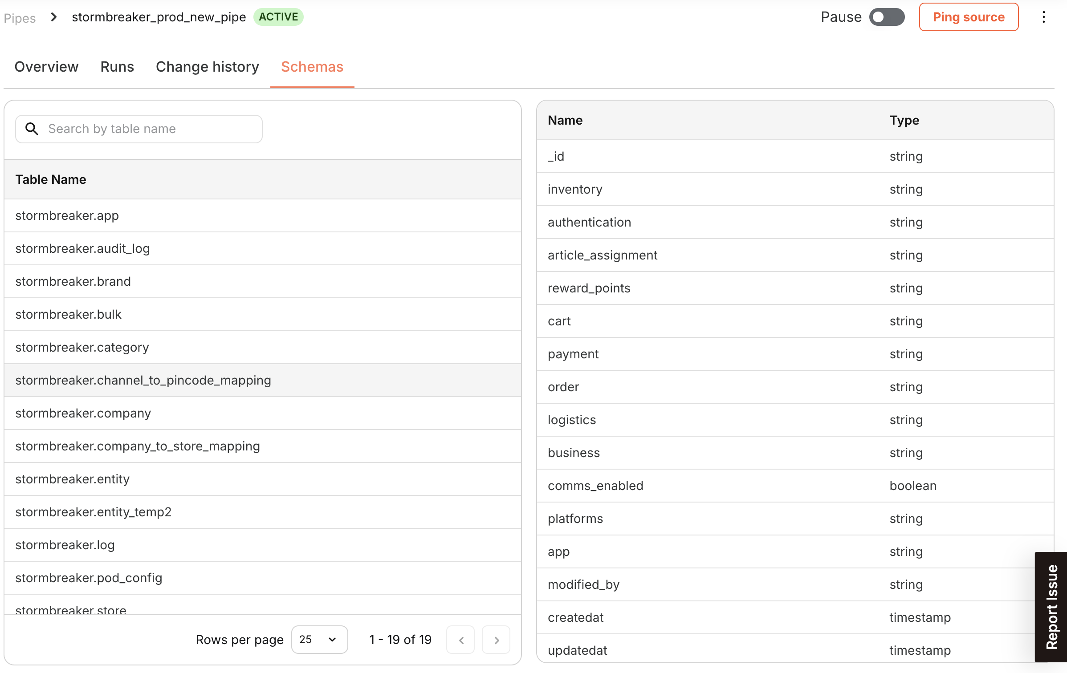Open the Report Issue side button

click(x=1051, y=607)
